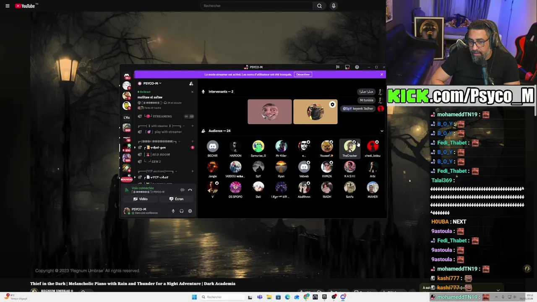Click the Discord help question-mark icon
The height and width of the screenshot is (302, 537).
pyautogui.click(x=357, y=67)
